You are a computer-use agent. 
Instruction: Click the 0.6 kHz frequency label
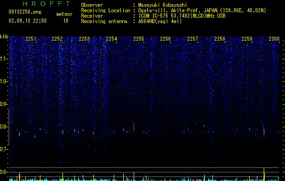4,172
